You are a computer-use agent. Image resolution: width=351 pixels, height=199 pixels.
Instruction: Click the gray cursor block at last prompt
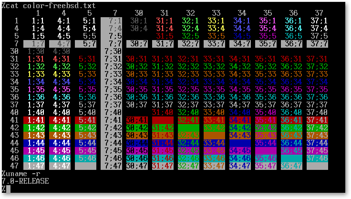coord(8,189)
